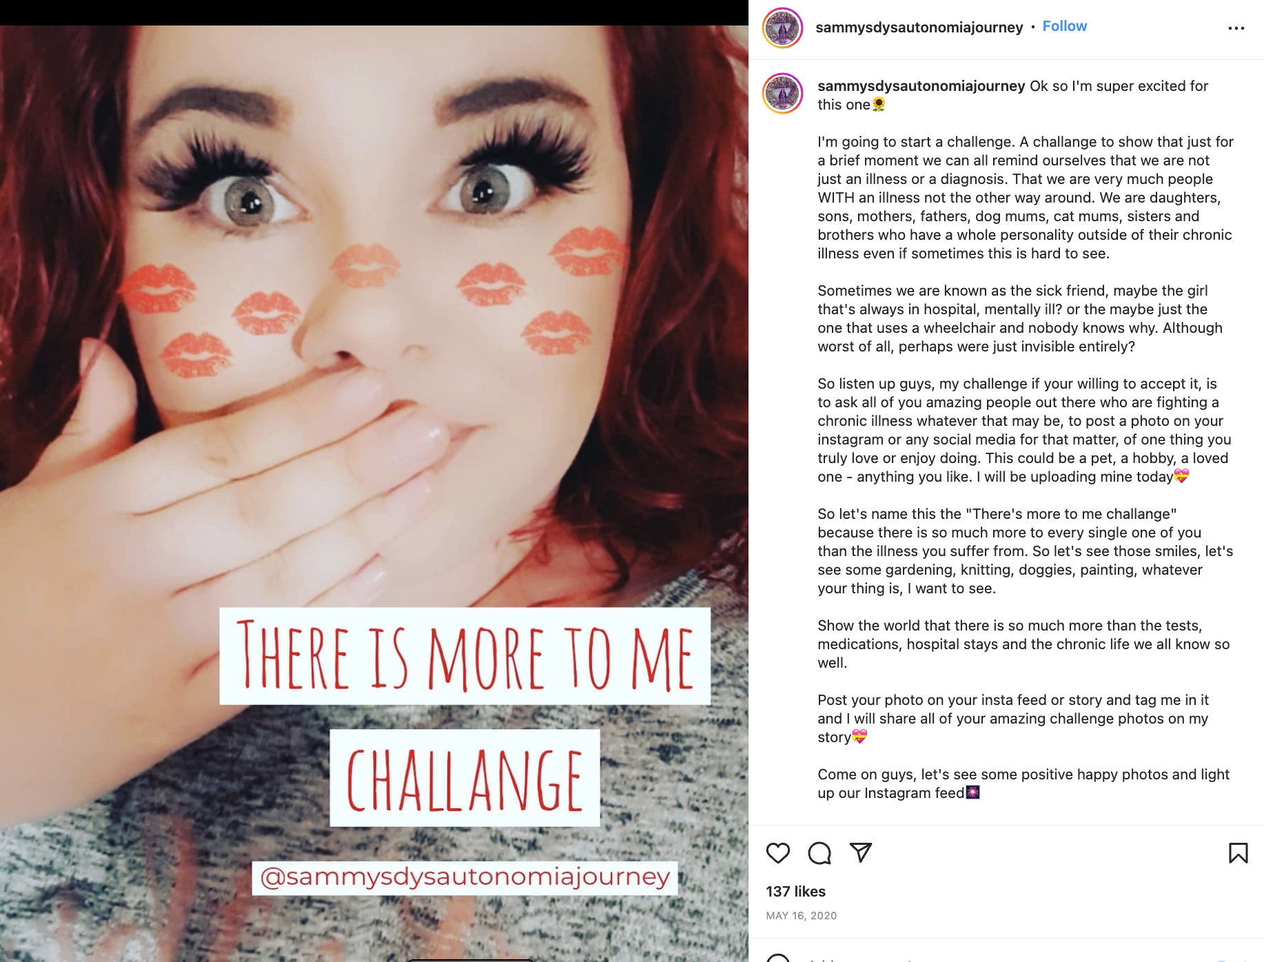Click the red CHALLANGE text label
Viewport: 1264px width, 962px height.
pyautogui.click(x=465, y=778)
